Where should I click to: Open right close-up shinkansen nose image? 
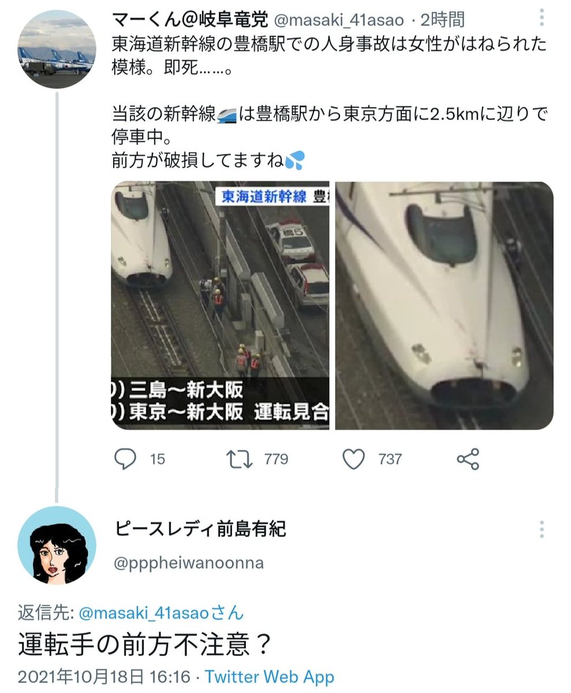tap(444, 305)
